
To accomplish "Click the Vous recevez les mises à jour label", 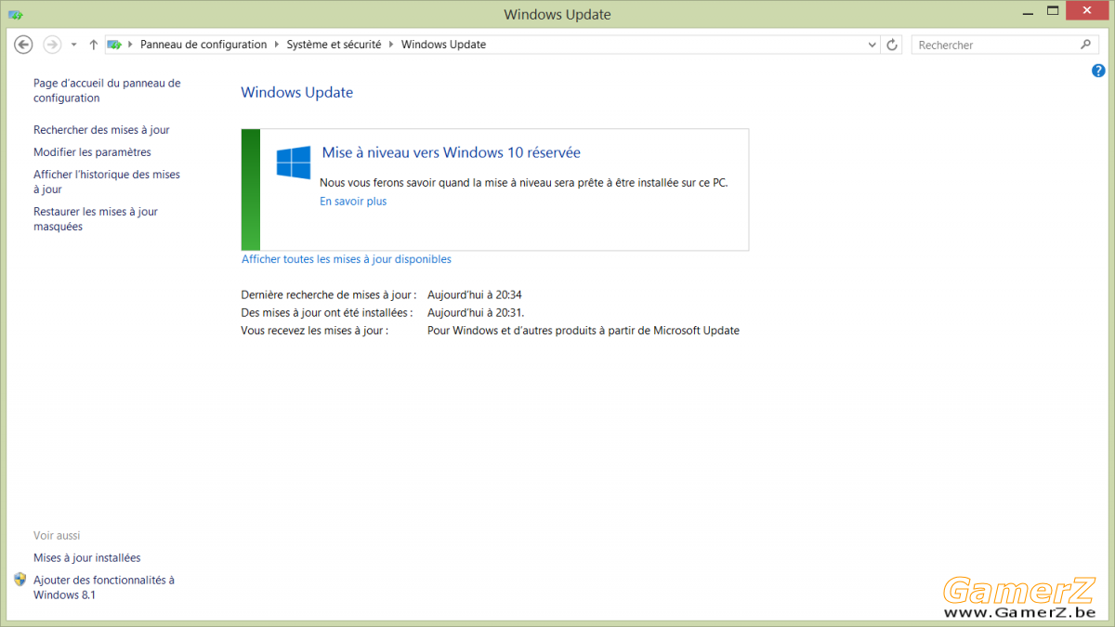I will point(315,331).
